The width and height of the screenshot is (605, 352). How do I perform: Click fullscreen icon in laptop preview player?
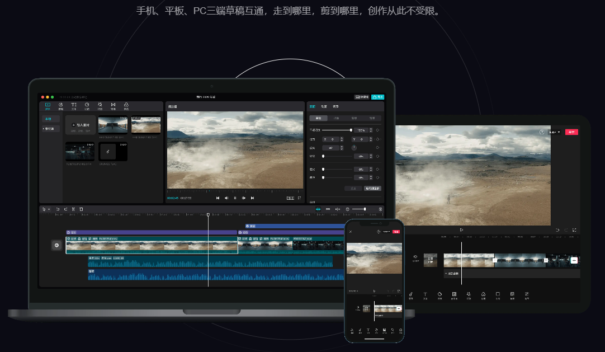(x=299, y=198)
